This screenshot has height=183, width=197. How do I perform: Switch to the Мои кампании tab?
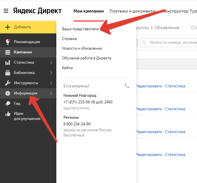pos(89,11)
